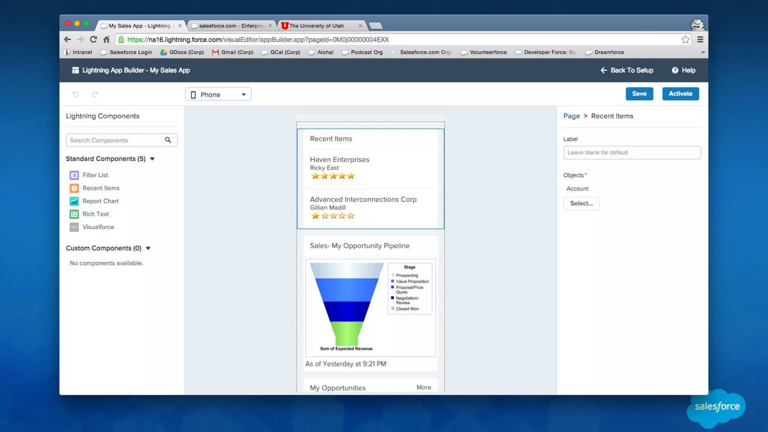Click the undo arrow icon
The image size is (768, 432).
coord(75,94)
